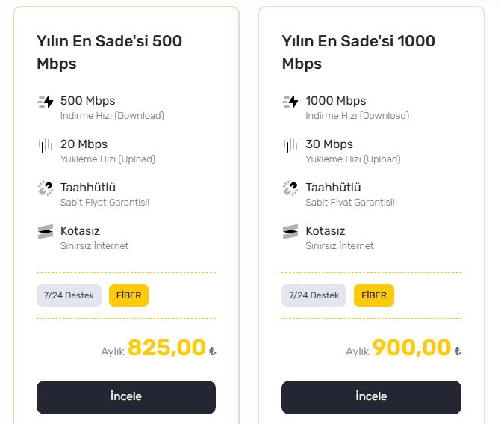Image resolution: width=501 pixels, height=424 pixels.
Task: Click the upload bars icon next to 30 Mbps
Action: click(290, 145)
